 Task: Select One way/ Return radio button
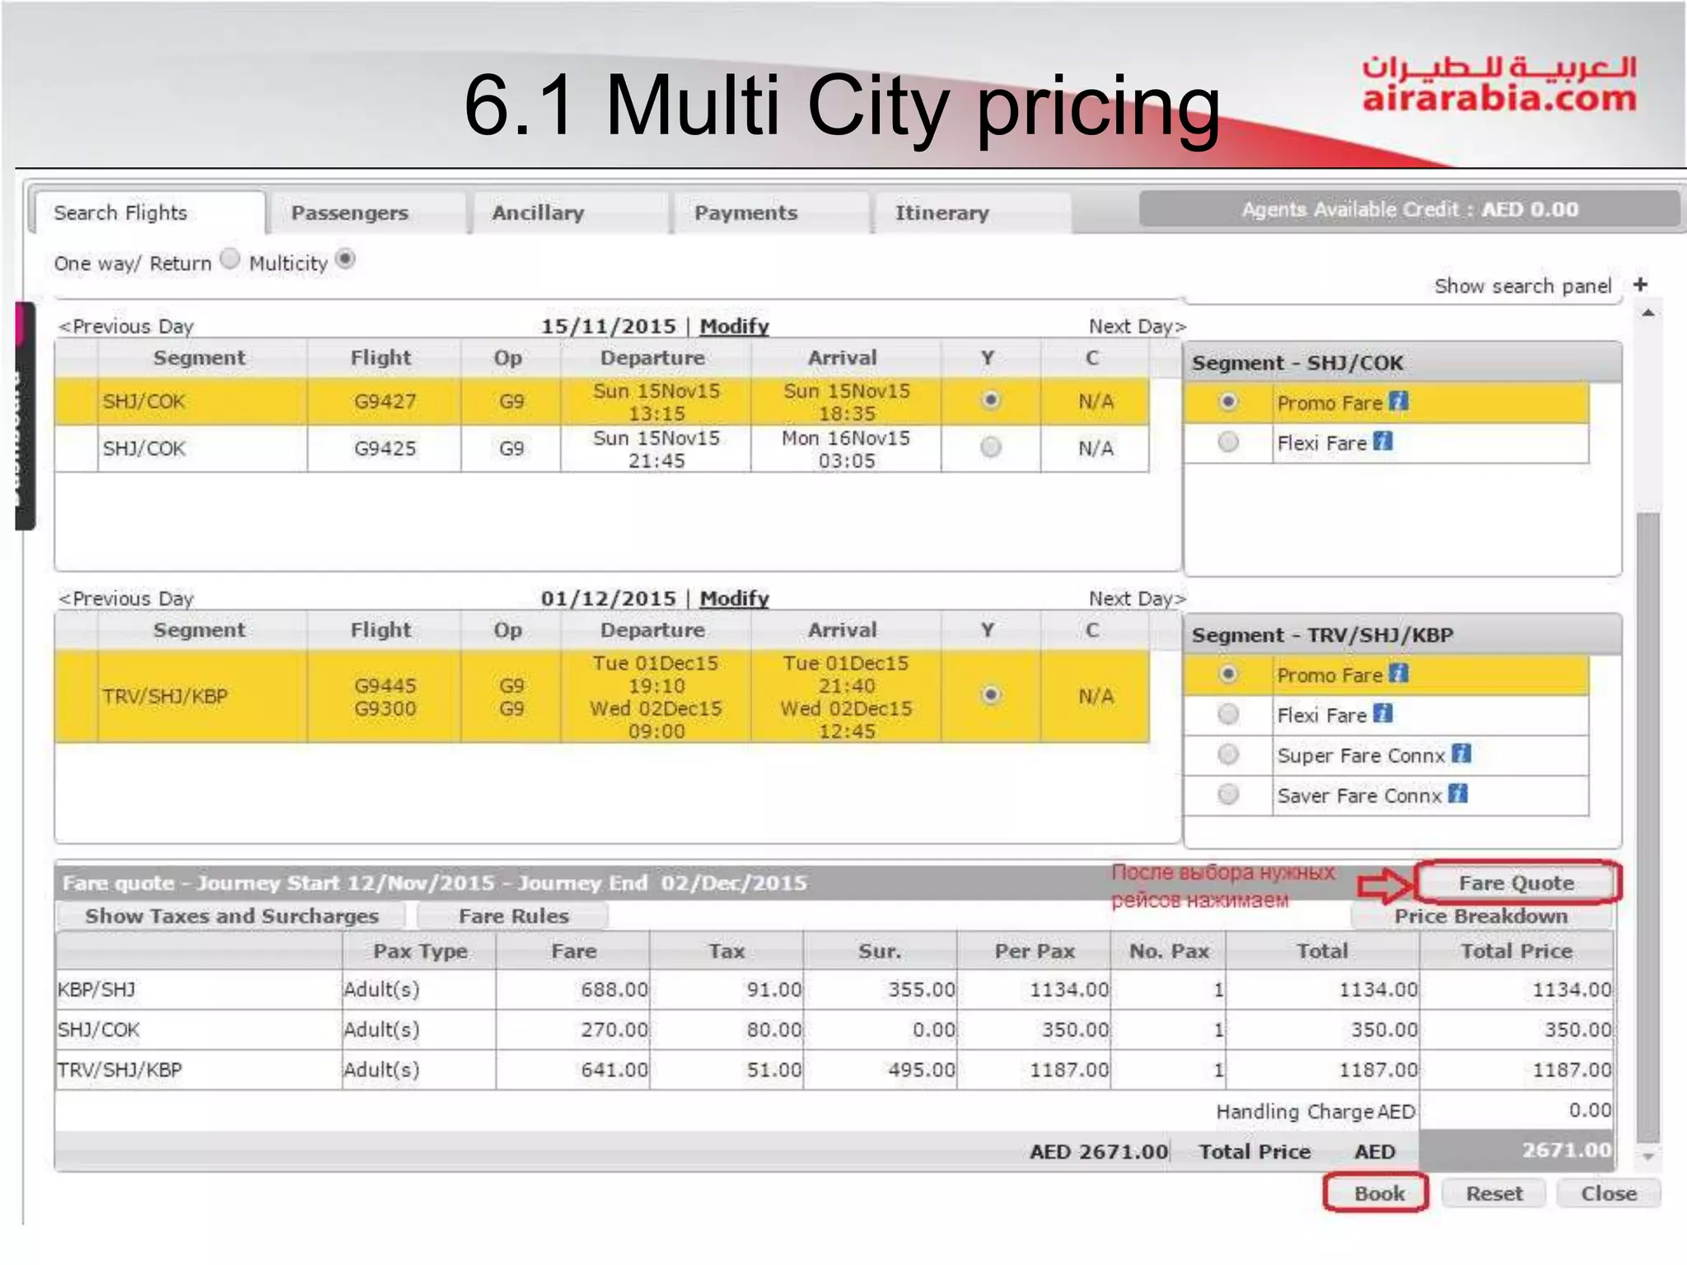tap(231, 259)
